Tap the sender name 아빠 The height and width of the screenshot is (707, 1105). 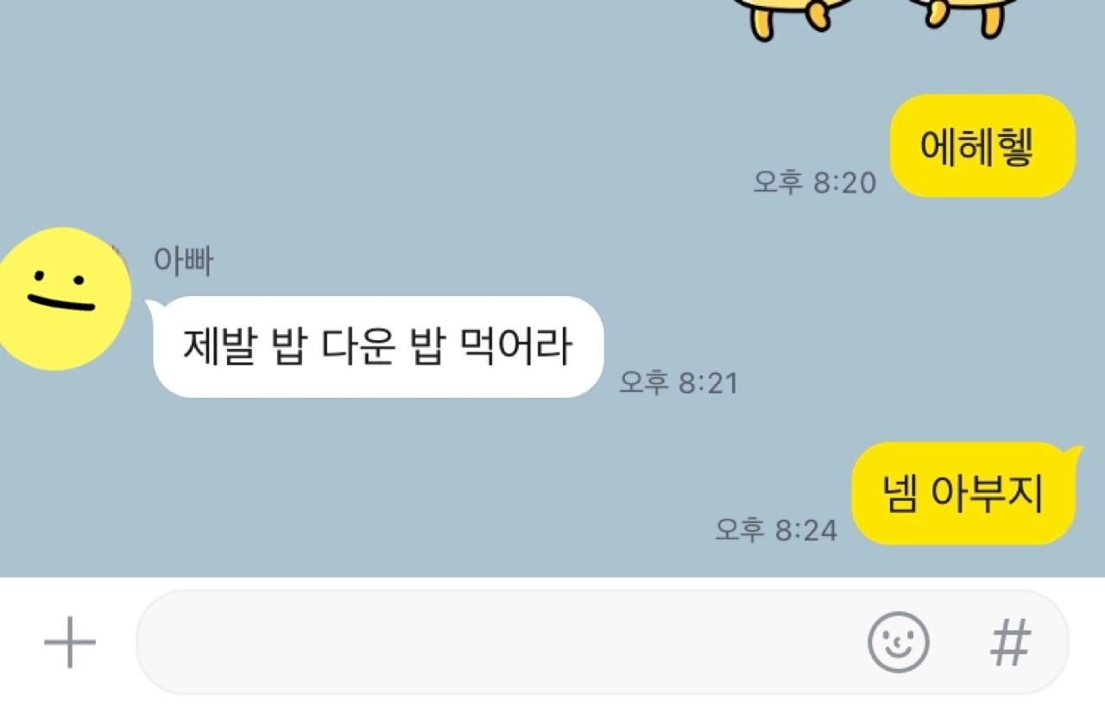click(x=183, y=261)
